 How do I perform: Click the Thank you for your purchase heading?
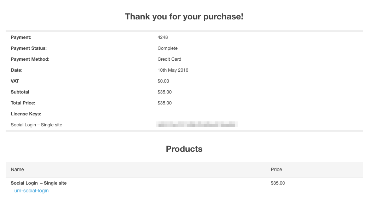pos(184,17)
